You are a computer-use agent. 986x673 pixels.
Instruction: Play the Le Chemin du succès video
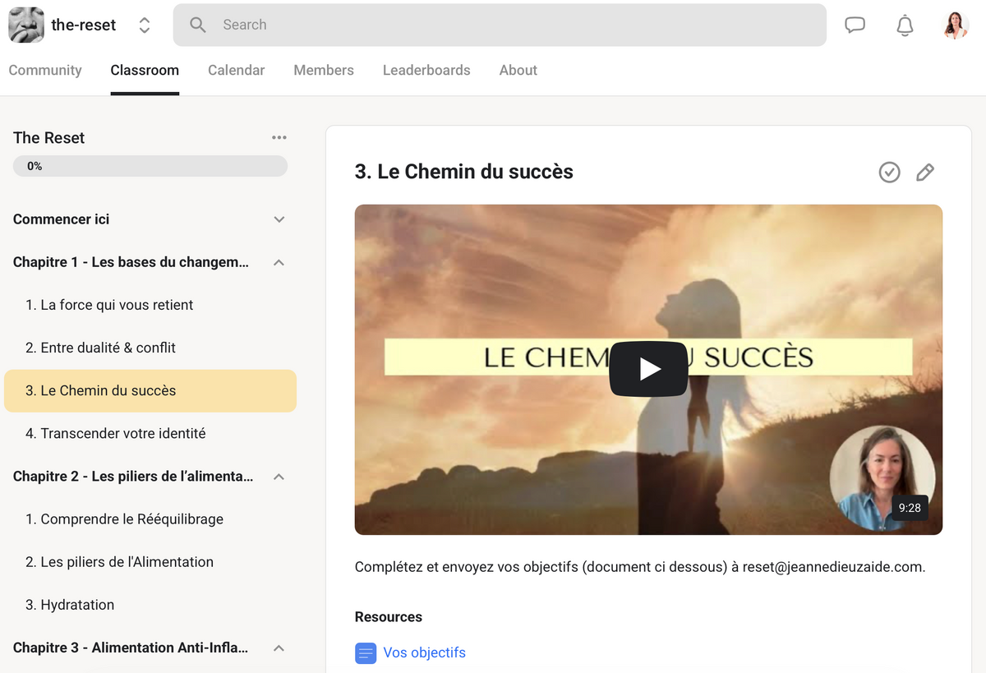(648, 369)
